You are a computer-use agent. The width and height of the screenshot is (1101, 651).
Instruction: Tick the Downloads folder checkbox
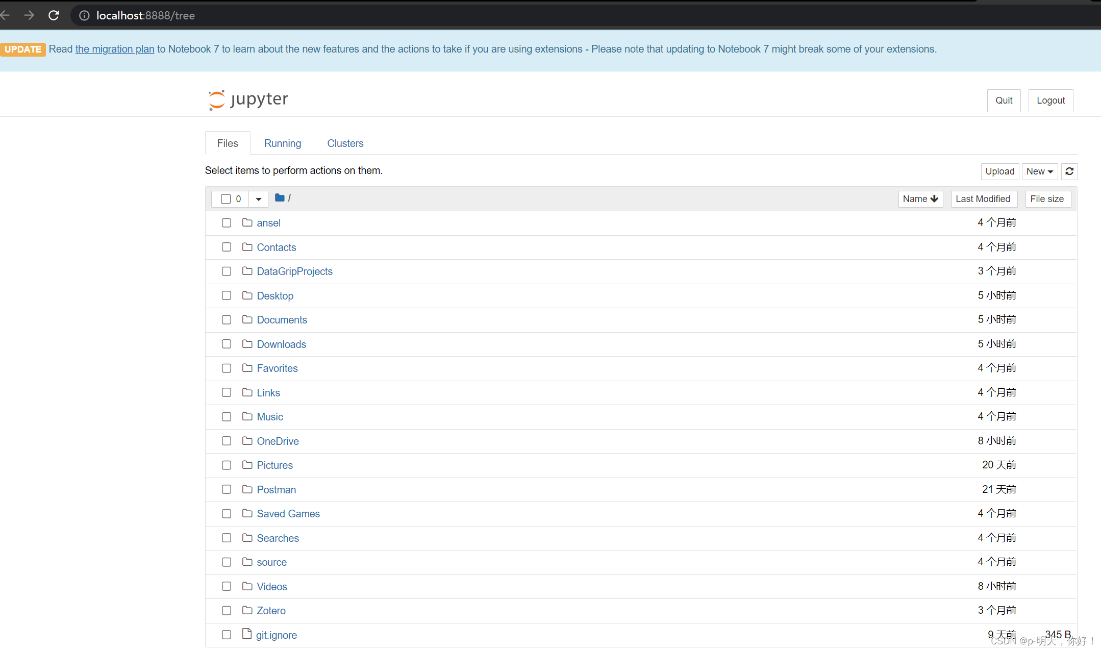pos(227,344)
